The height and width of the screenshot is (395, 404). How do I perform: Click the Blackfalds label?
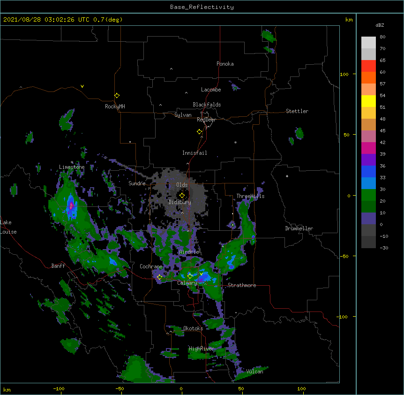[207, 105]
